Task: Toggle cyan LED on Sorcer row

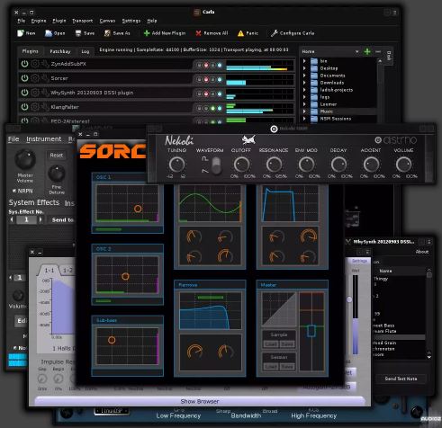Action: tap(220, 79)
